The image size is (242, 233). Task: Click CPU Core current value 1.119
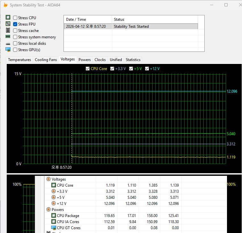(x=110, y=185)
